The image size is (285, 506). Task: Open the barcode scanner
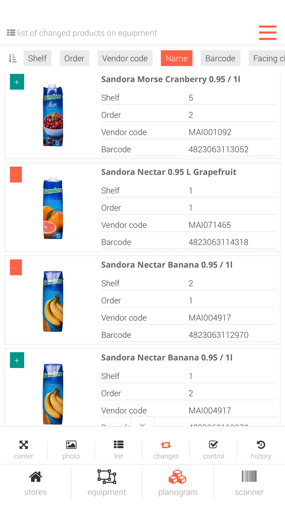point(249,477)
